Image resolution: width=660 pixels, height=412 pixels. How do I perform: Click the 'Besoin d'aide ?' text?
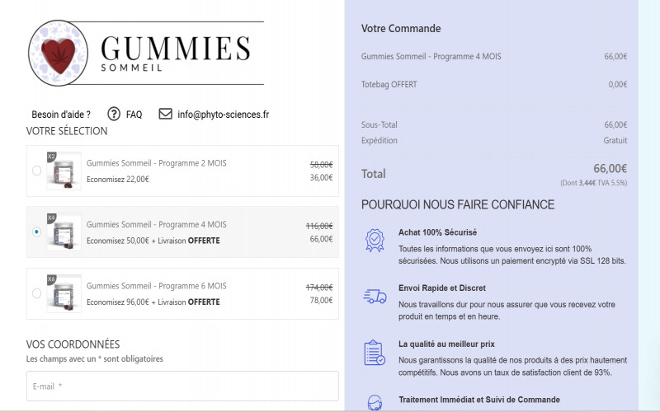[x=61, y=115]
